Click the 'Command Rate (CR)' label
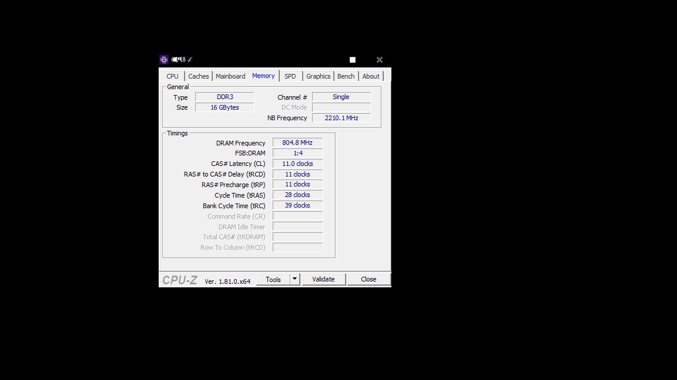The height and width of the screenshot is (380, 677). pos(236,216)
